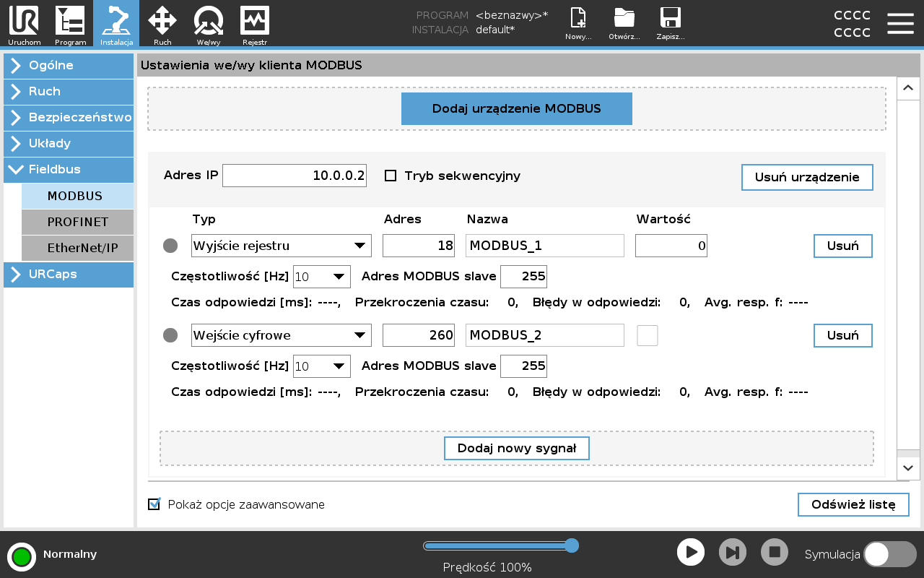Click Dodaj urządzenie MODBUS button
The image size is (924, 578).
pos(517,109)
